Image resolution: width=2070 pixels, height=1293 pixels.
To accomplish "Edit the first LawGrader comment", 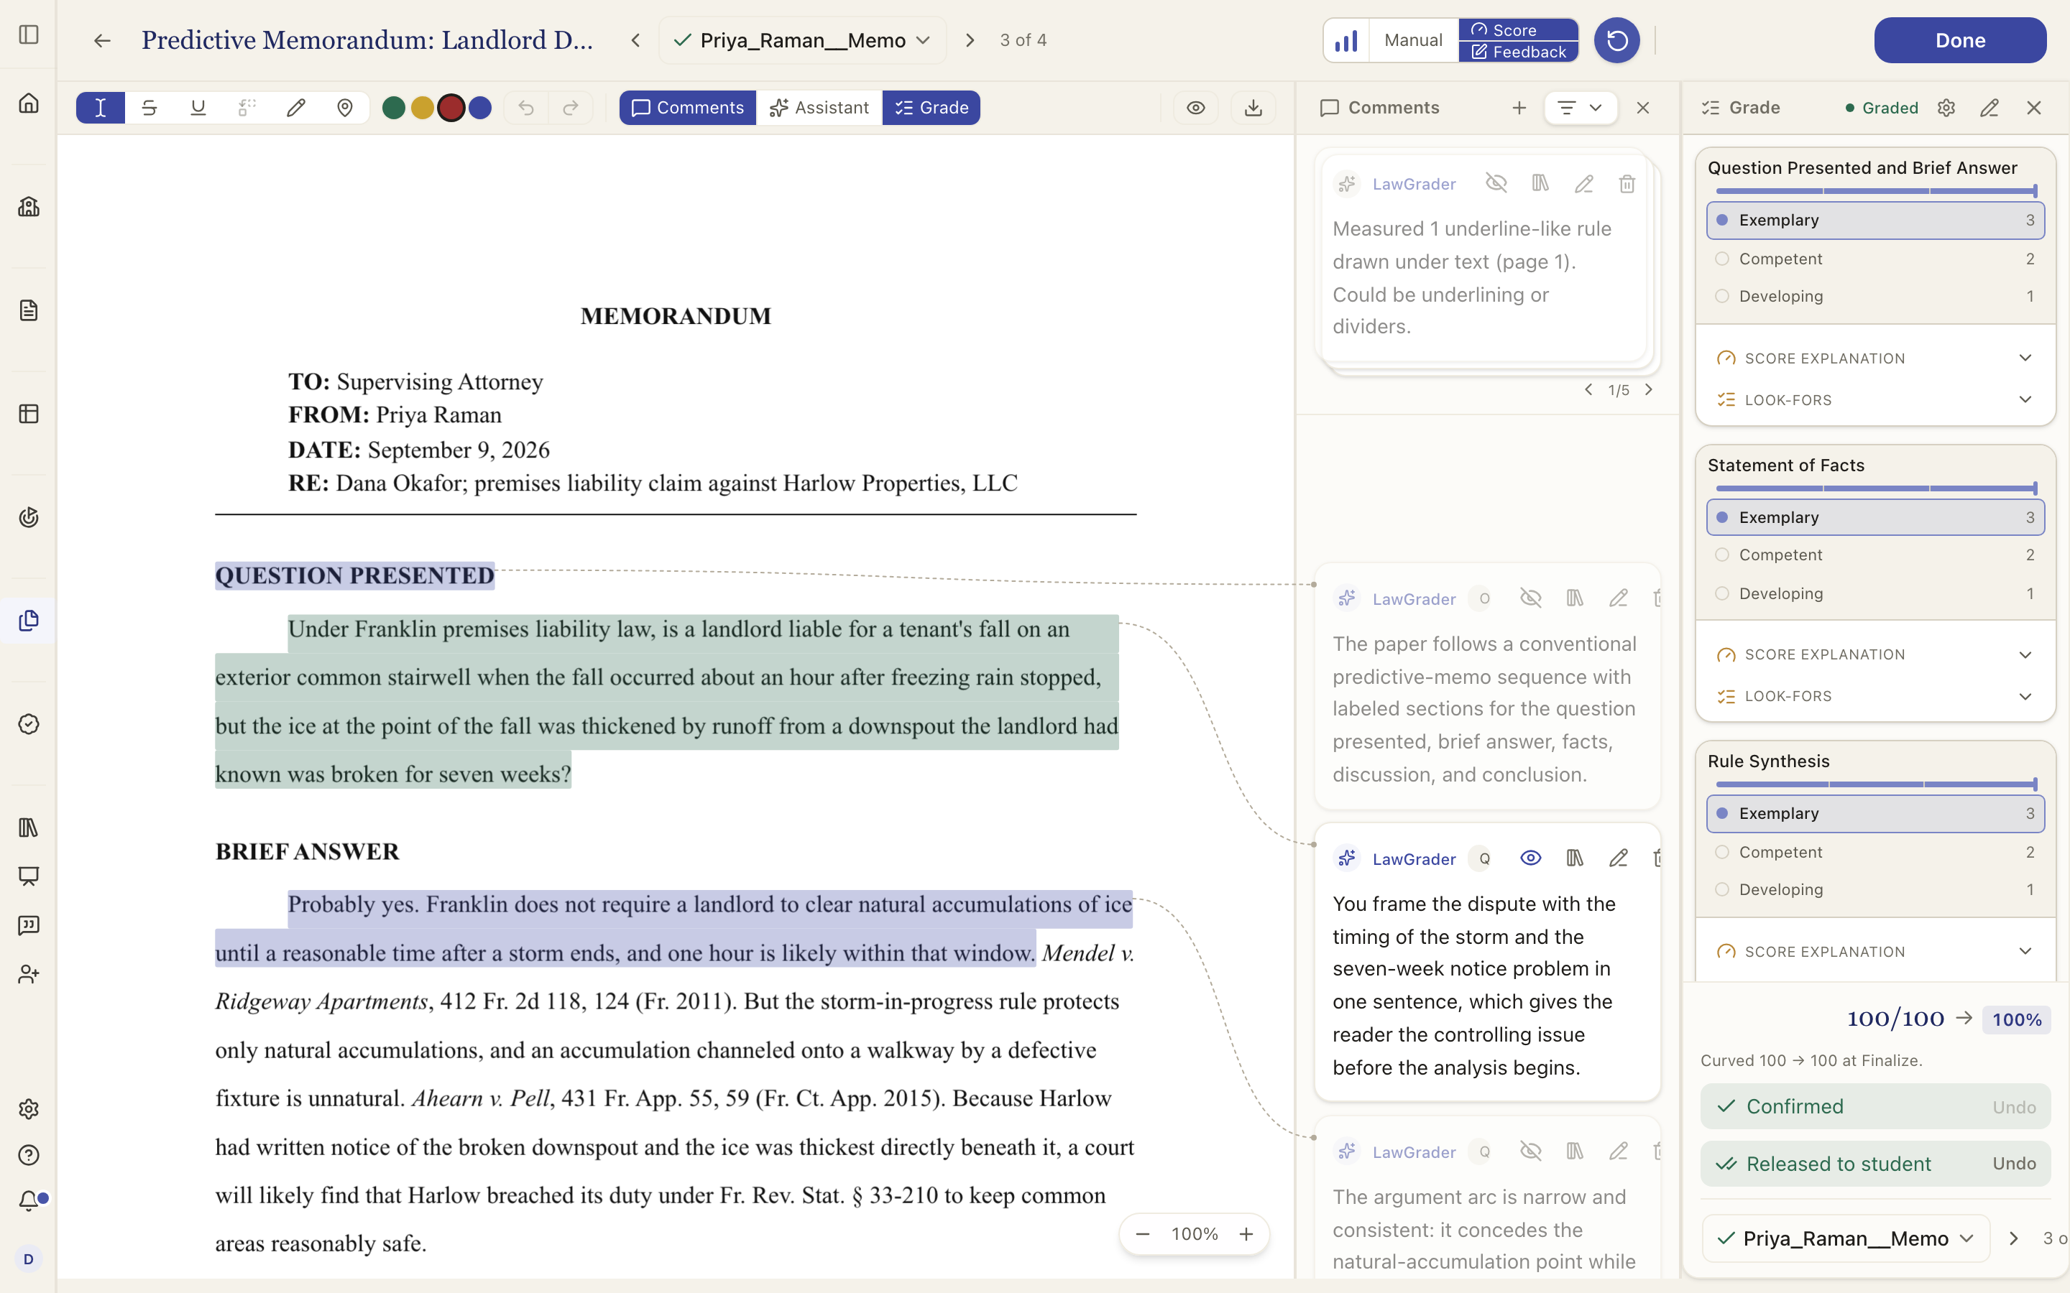I will tap(1583, 184).
